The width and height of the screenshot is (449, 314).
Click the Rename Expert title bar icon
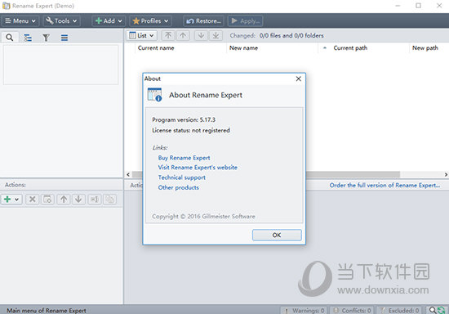[x=6, y=6]
